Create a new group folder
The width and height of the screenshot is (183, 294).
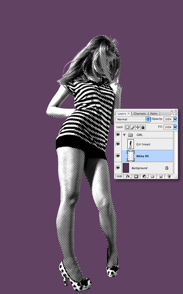[152, 176]
